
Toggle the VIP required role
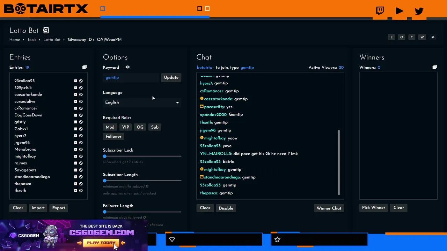click(x=125, y=127)
